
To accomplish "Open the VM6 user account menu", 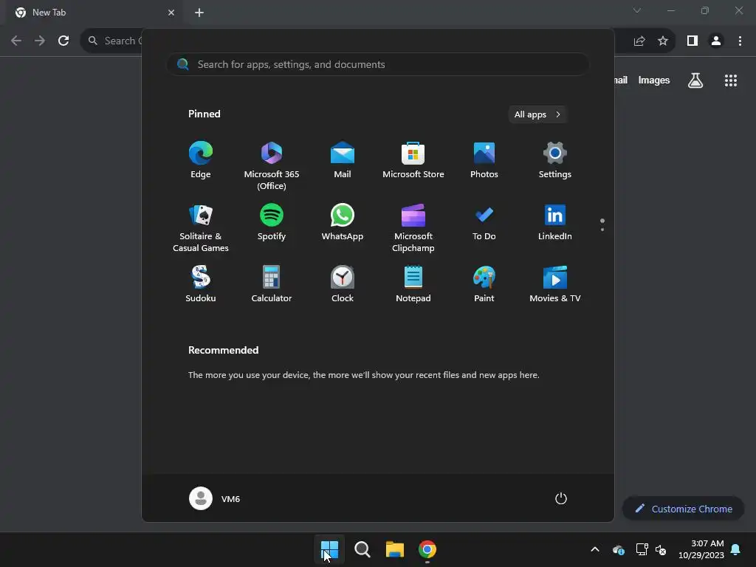I will (215, 498).
